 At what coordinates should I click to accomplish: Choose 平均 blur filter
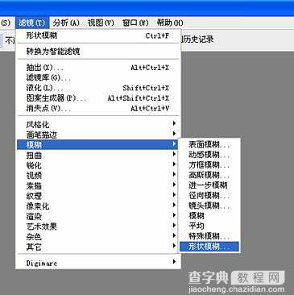click(209, 226)
